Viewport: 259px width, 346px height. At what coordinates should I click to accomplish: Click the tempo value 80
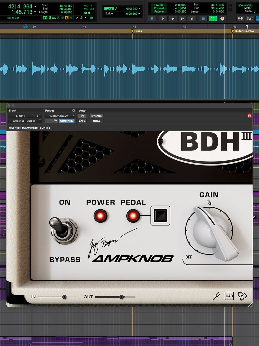point(91,18)
